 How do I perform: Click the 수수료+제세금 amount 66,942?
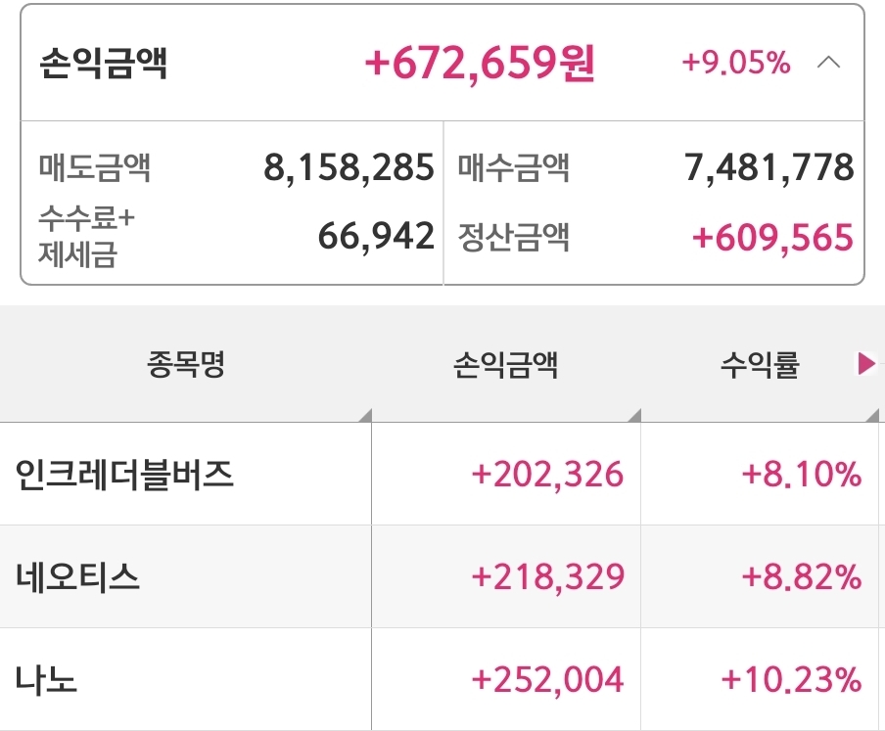coord(376,236)
